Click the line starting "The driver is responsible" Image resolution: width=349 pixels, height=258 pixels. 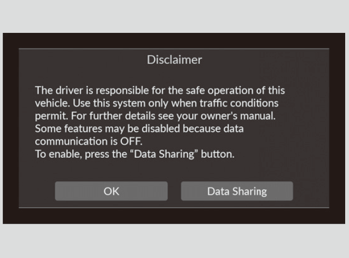[x=160, y=90]
